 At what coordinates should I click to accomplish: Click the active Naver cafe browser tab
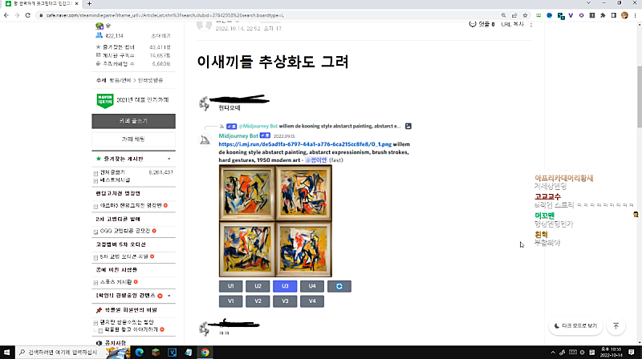tap(43, 4)
